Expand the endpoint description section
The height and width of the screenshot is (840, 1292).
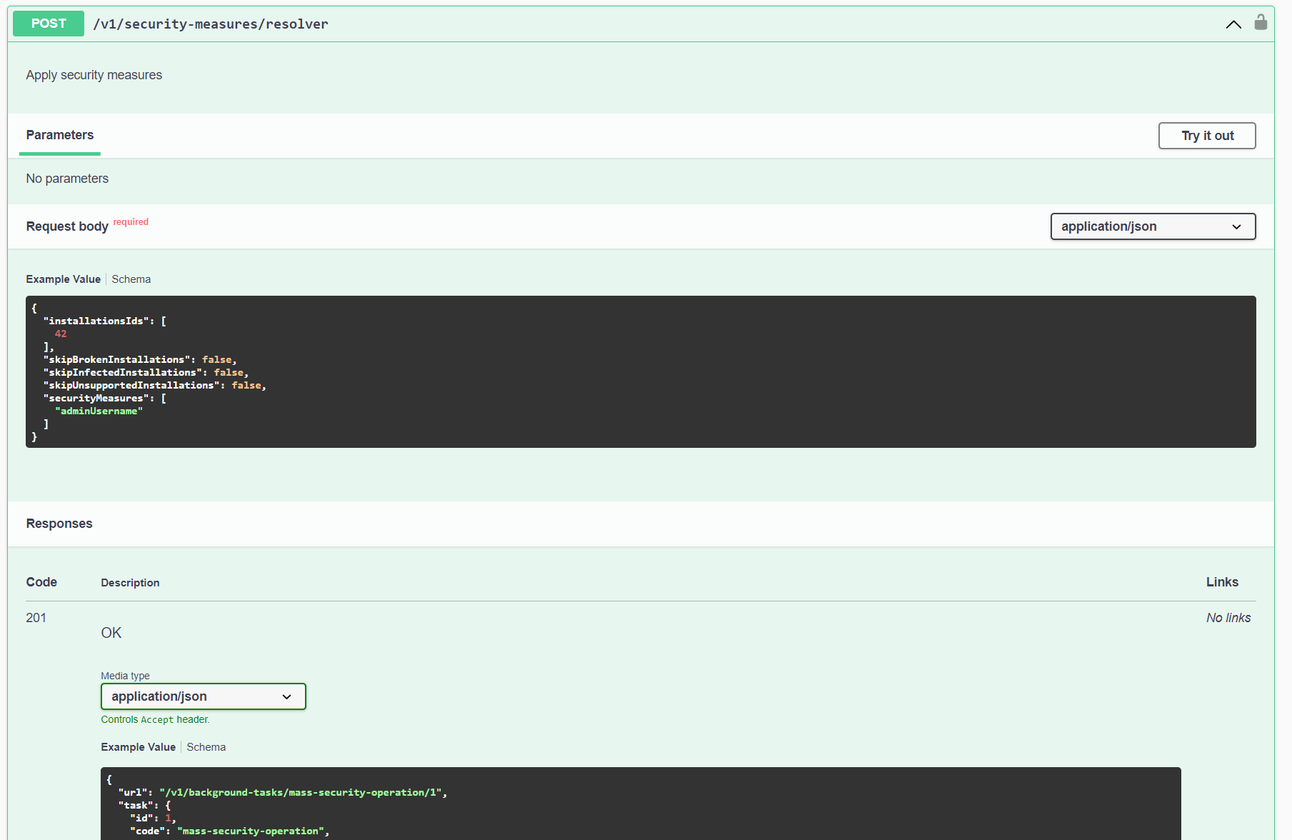click(x=94, y=74)
